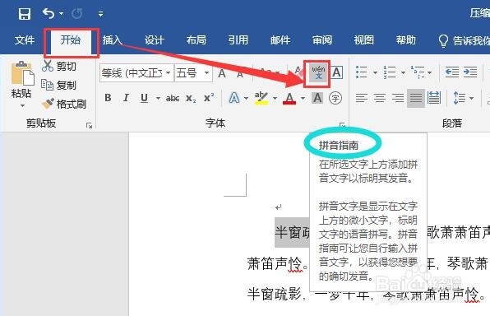
Task: Click the Distributed alignment icon
Action: tap(434, 98)
